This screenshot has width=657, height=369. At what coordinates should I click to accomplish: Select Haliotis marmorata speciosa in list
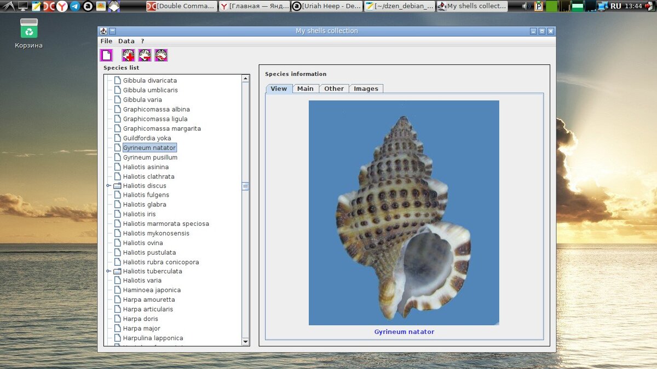click(x=166, y=224)
